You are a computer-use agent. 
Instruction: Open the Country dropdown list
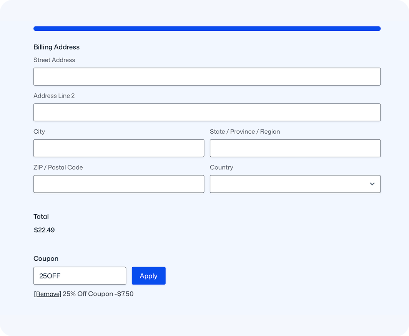[295, 184]
